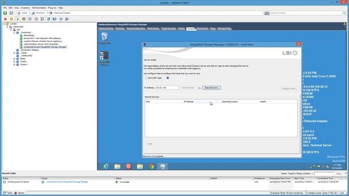Click the green navigate back arrow icon
The width and height of the screenshot is (349, 196).
click(x=5, y=13)
